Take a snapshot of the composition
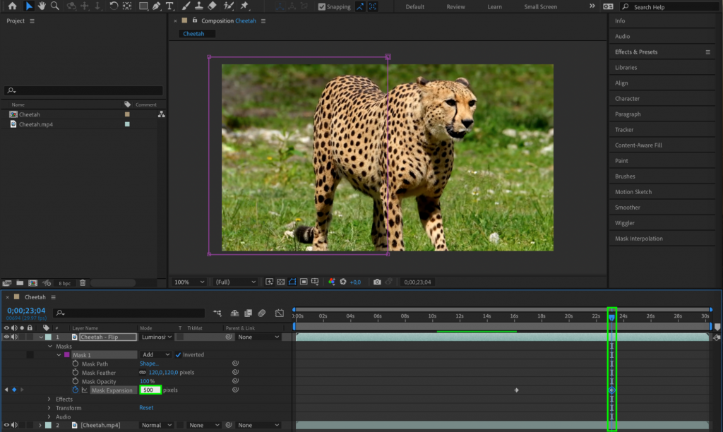Image resolution: width=723 pixels, height=432 pixels. [379, 282]
